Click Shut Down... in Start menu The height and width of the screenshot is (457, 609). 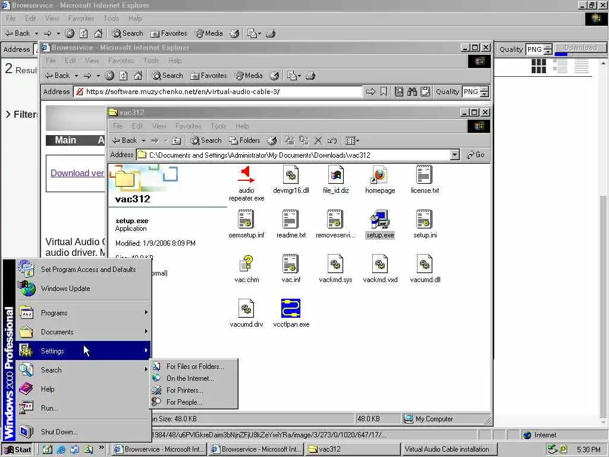coord(83,432)
